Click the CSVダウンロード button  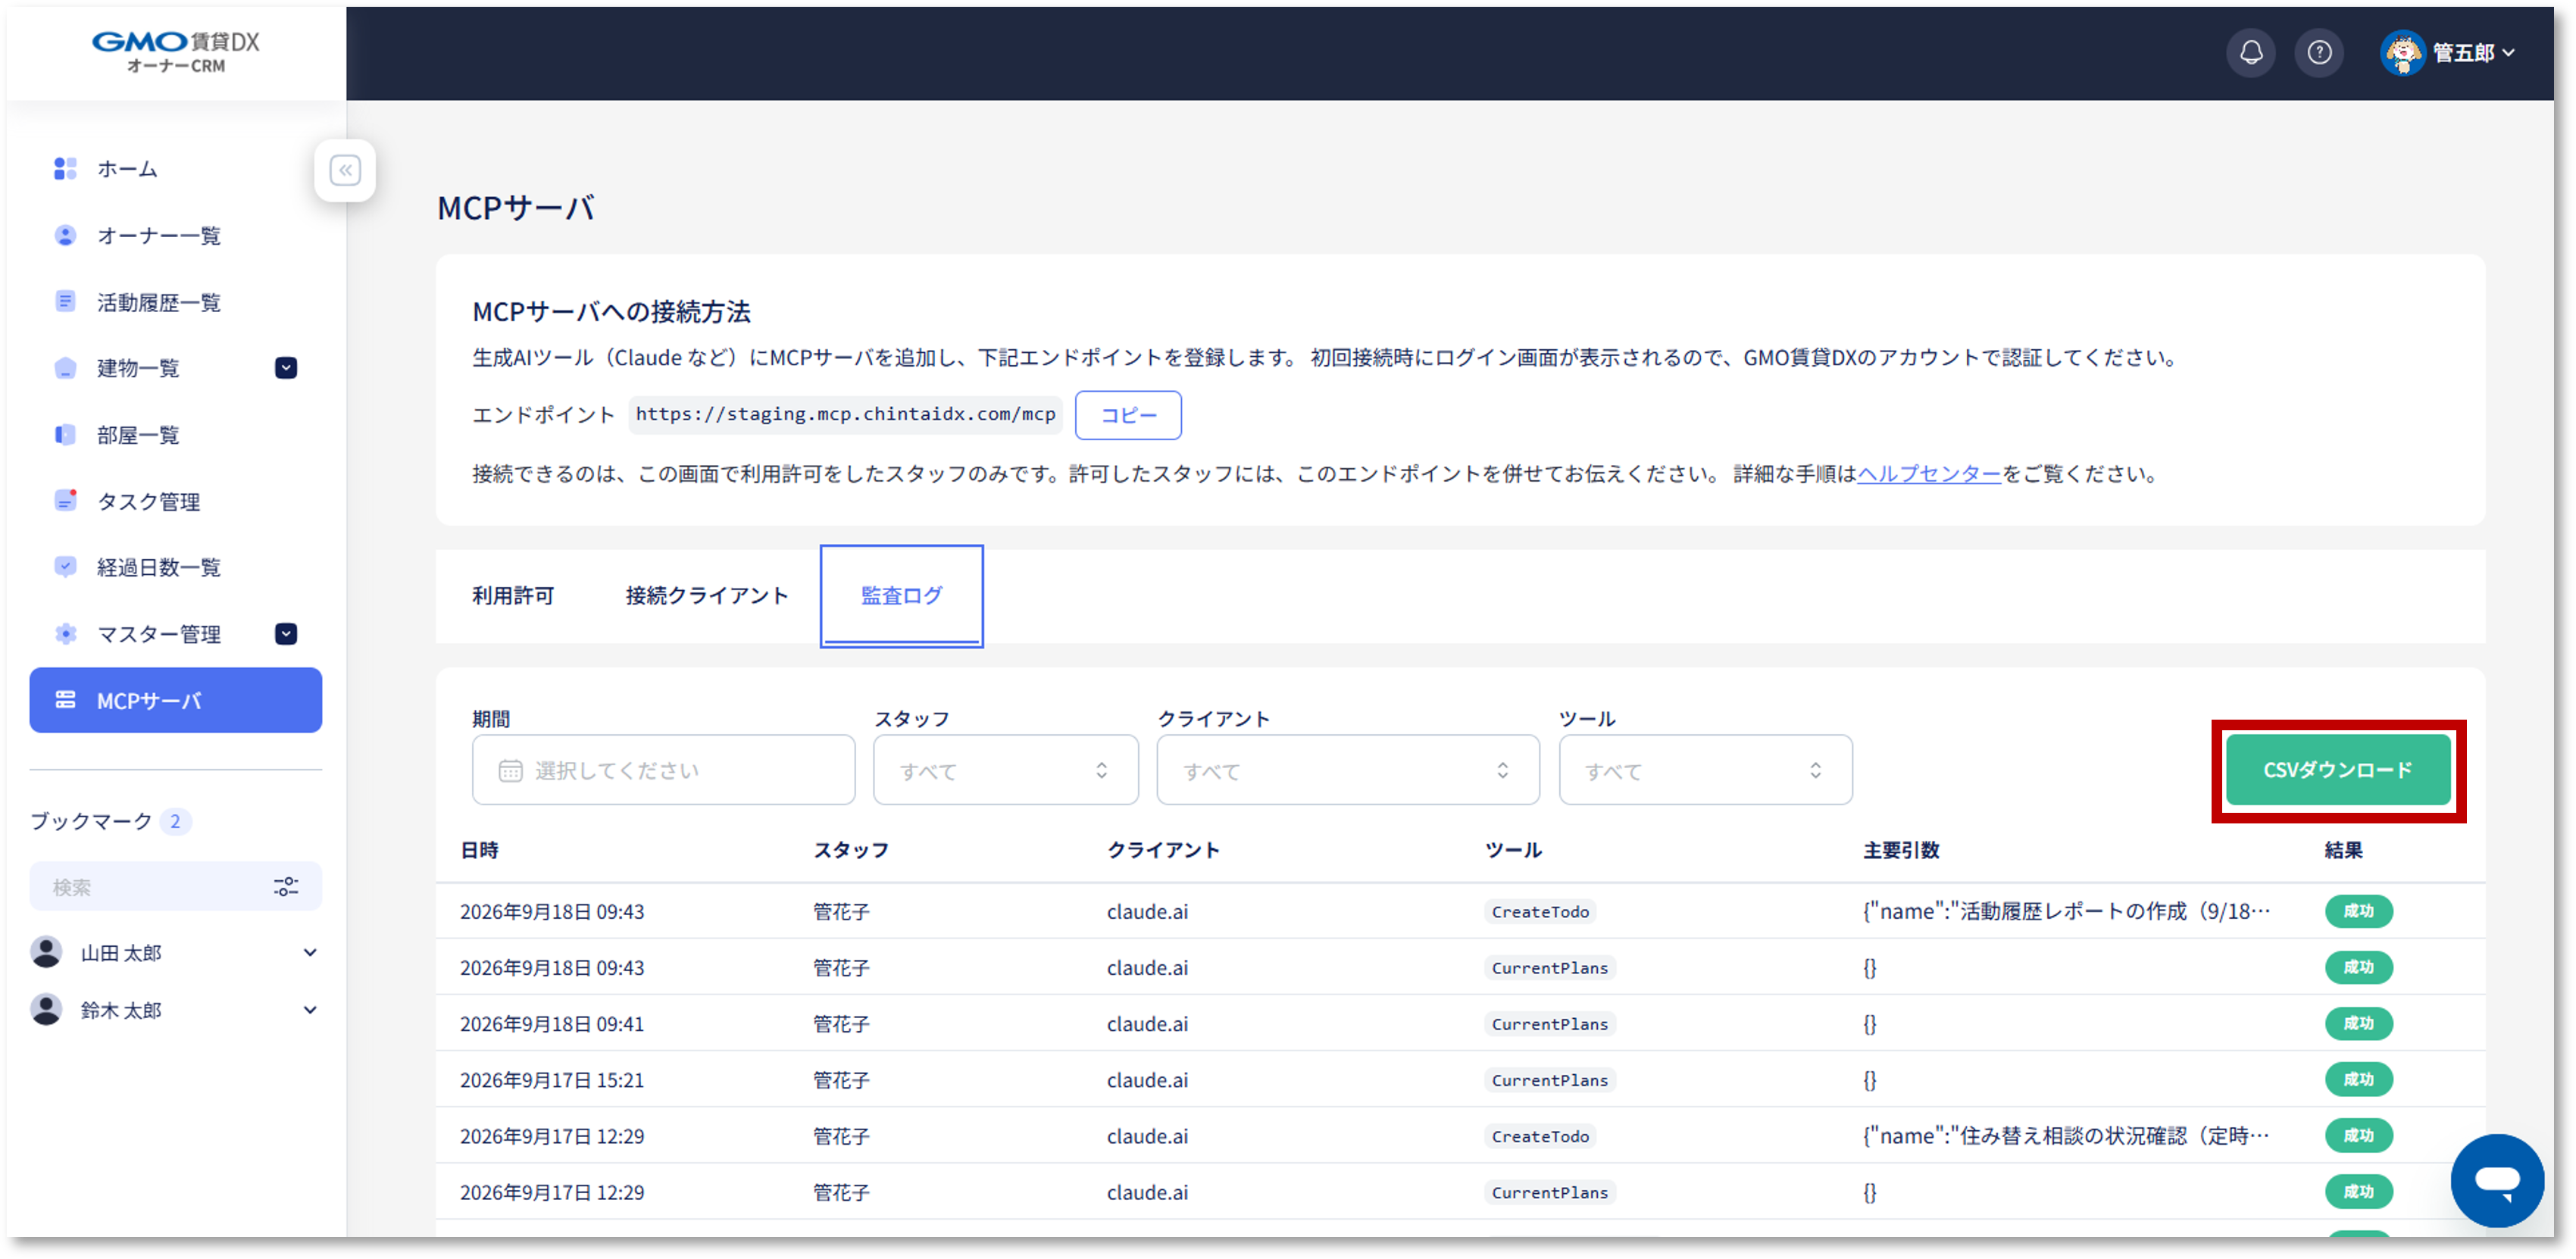[2337, 770]
